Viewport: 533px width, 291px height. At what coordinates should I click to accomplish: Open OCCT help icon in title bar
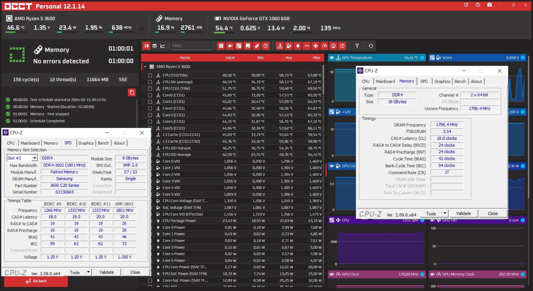coord(478,5)
